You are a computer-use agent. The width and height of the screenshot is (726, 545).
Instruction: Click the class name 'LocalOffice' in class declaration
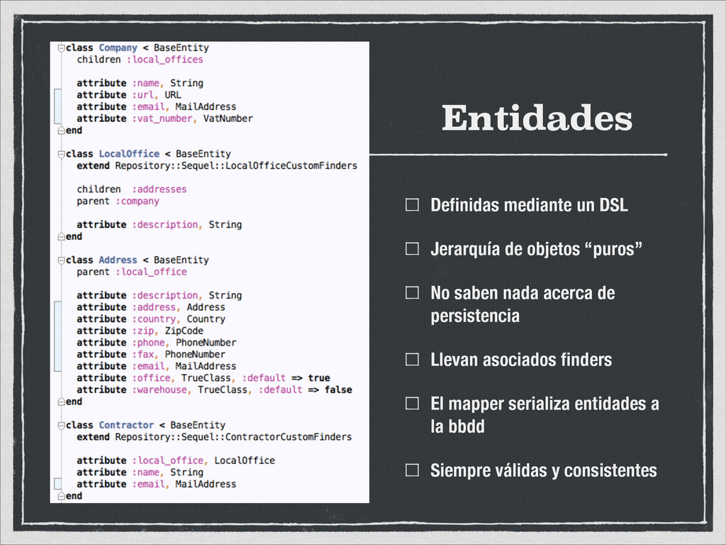click(x=129, y=154)
